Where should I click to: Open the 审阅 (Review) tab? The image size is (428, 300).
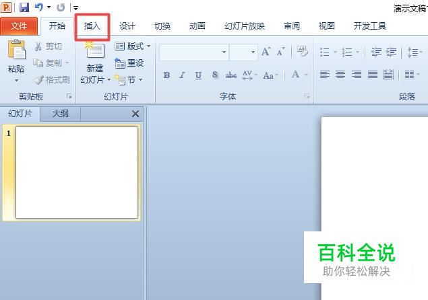coord(292,26)
